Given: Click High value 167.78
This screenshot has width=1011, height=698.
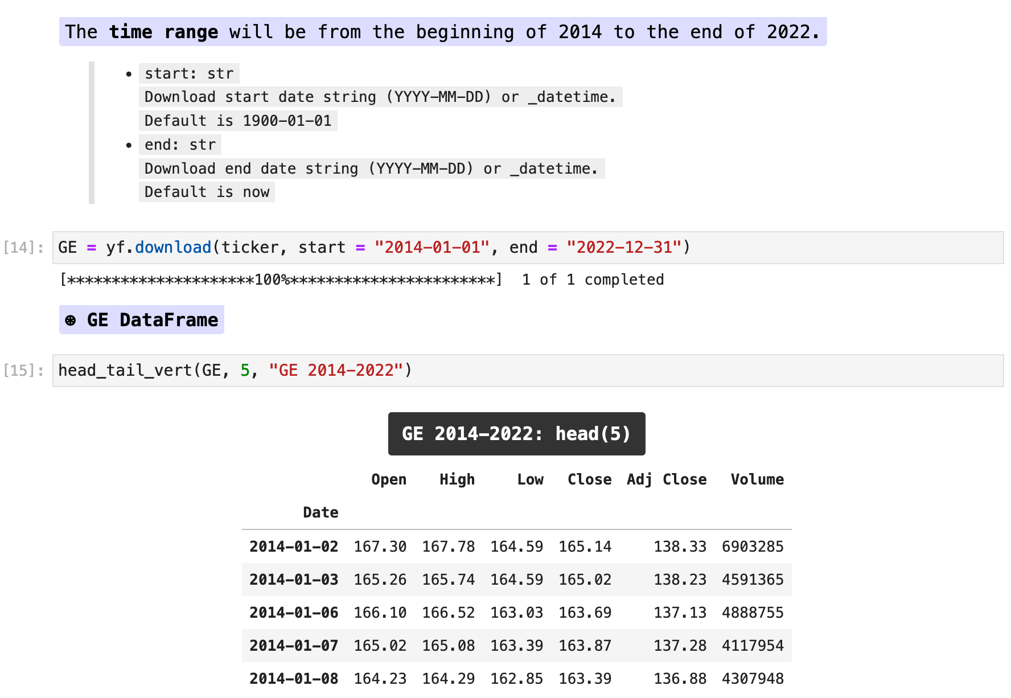Looking at the screenshot, I should click(449, 547).
